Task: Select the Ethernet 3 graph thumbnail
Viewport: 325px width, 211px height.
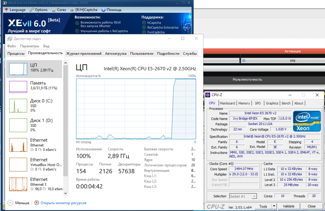Action: click(18, 184)
